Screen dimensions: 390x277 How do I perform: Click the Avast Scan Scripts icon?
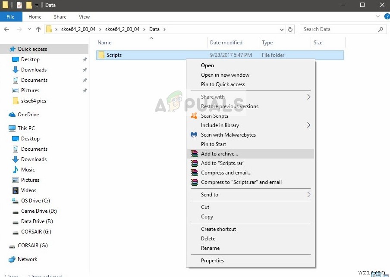coord(194,115)
